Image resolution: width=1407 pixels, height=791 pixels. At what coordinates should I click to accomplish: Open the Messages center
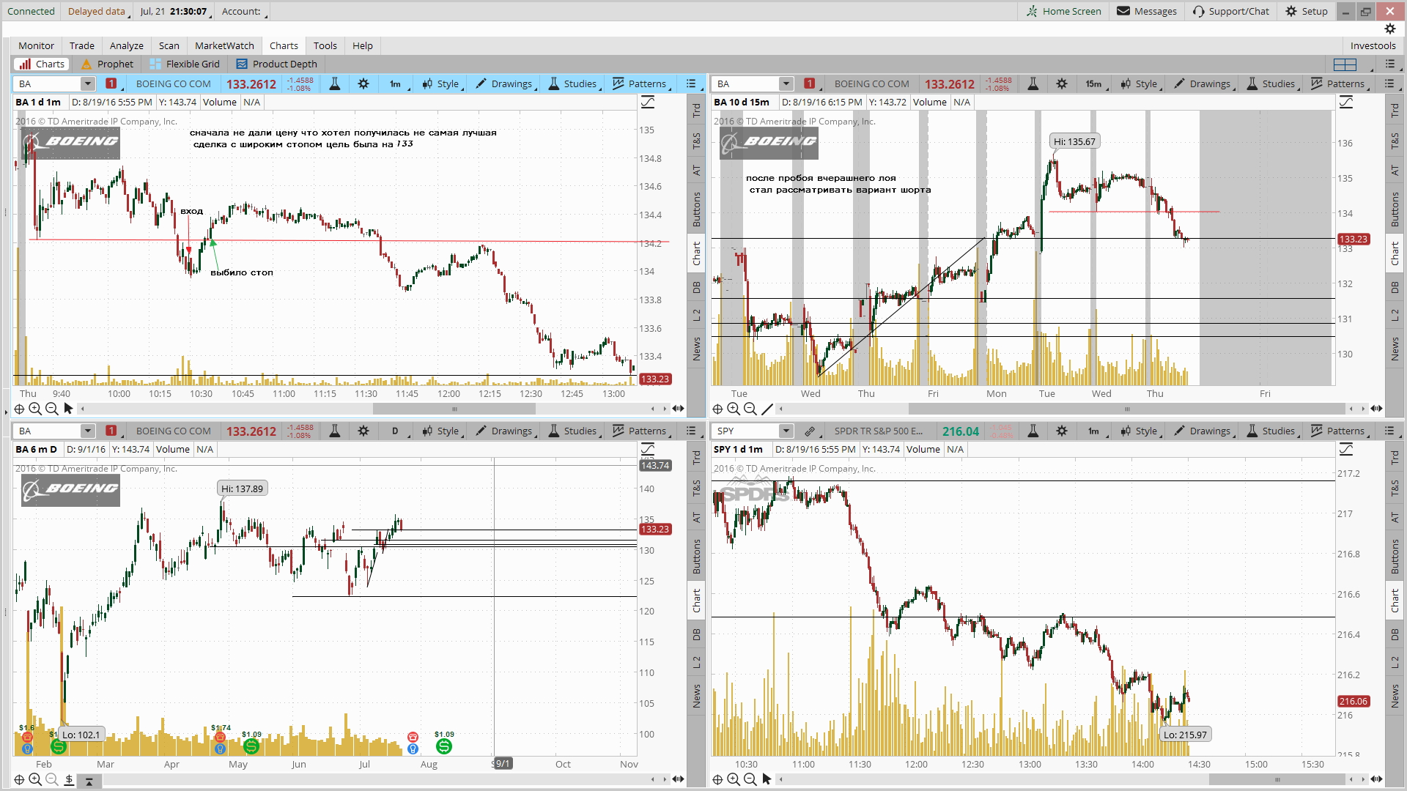coord(1147,11)
